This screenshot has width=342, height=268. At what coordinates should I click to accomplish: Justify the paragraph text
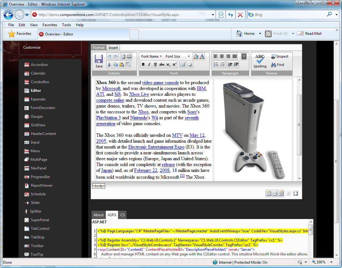[x=234, y=56]
